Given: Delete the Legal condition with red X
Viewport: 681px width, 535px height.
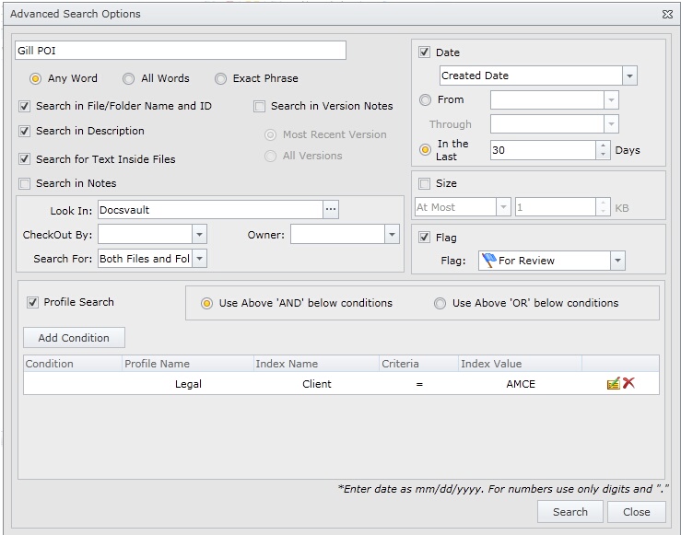Looking at the screenshot, I should coord(628,383).
